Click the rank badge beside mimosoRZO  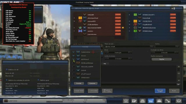[x=85, y=21]
